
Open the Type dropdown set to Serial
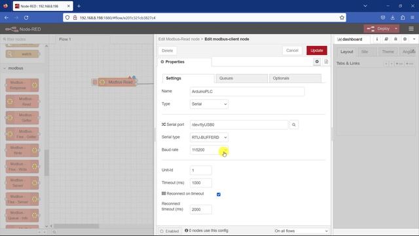tap(209, 104)
